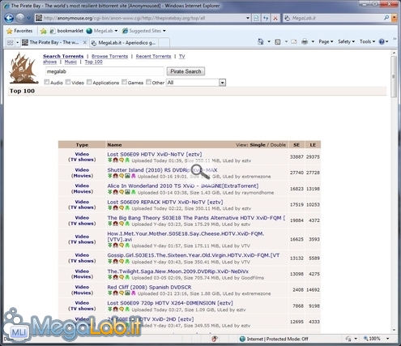Viewport: 401px width, 346px height.
Task: Sort by LE column header
Action: click(313, 145)
